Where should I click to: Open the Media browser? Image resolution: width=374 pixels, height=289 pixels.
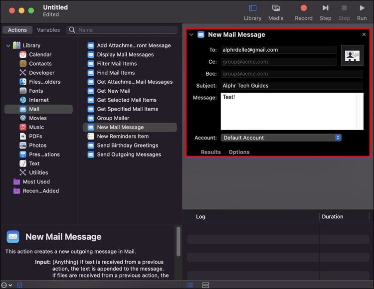(x=276, y=12)
